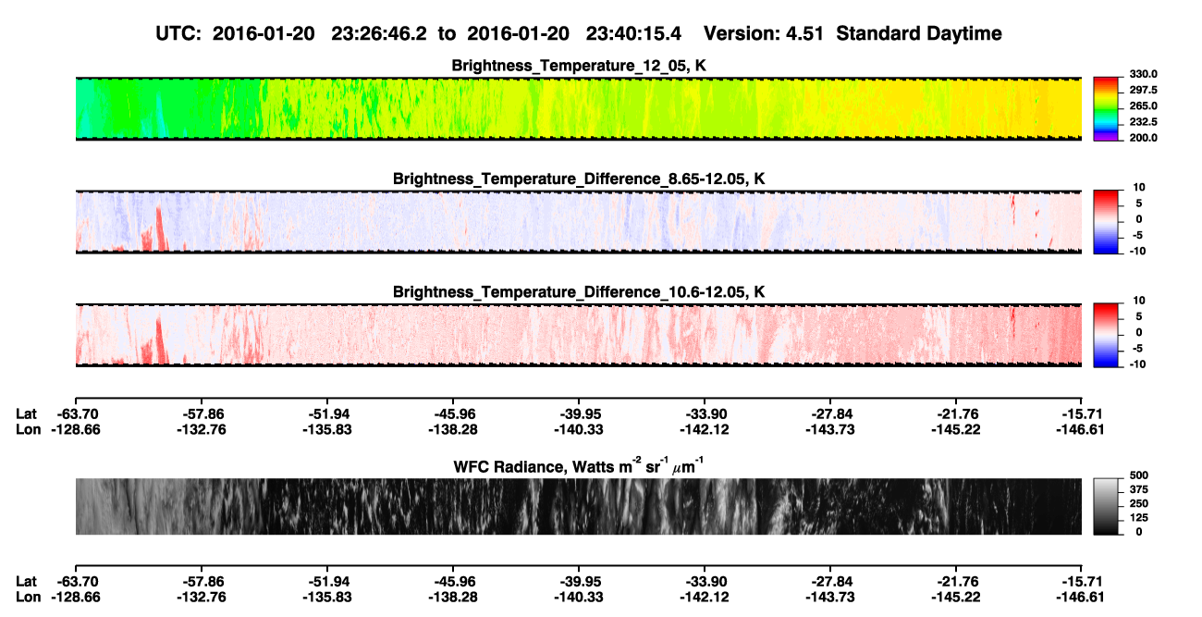Click longitude -146.61 under the WFC Radiance panel
The height and width of the screenshot is (617, 1202).
click(x=1083, y=597)
